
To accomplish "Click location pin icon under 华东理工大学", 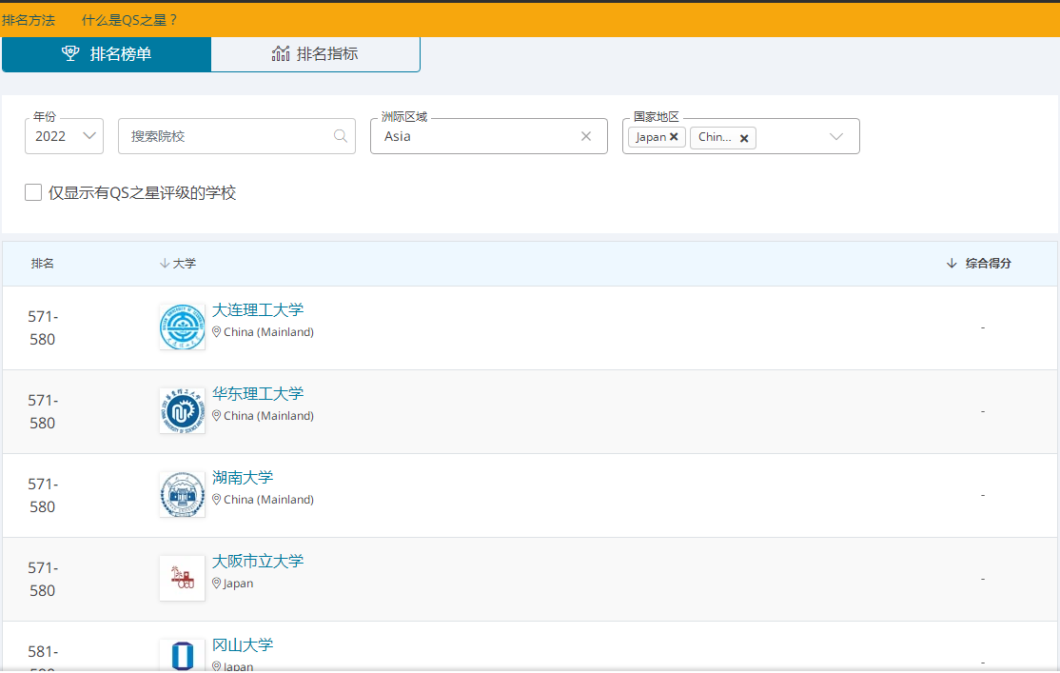I will (x=216, y=415).
